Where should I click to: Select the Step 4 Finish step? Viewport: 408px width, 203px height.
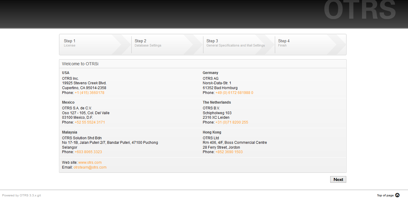pyautogui.click(x=306, y=43)
